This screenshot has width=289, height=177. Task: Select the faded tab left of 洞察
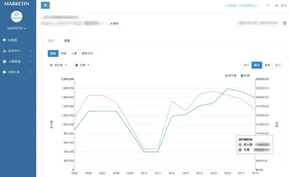point(51,41)
